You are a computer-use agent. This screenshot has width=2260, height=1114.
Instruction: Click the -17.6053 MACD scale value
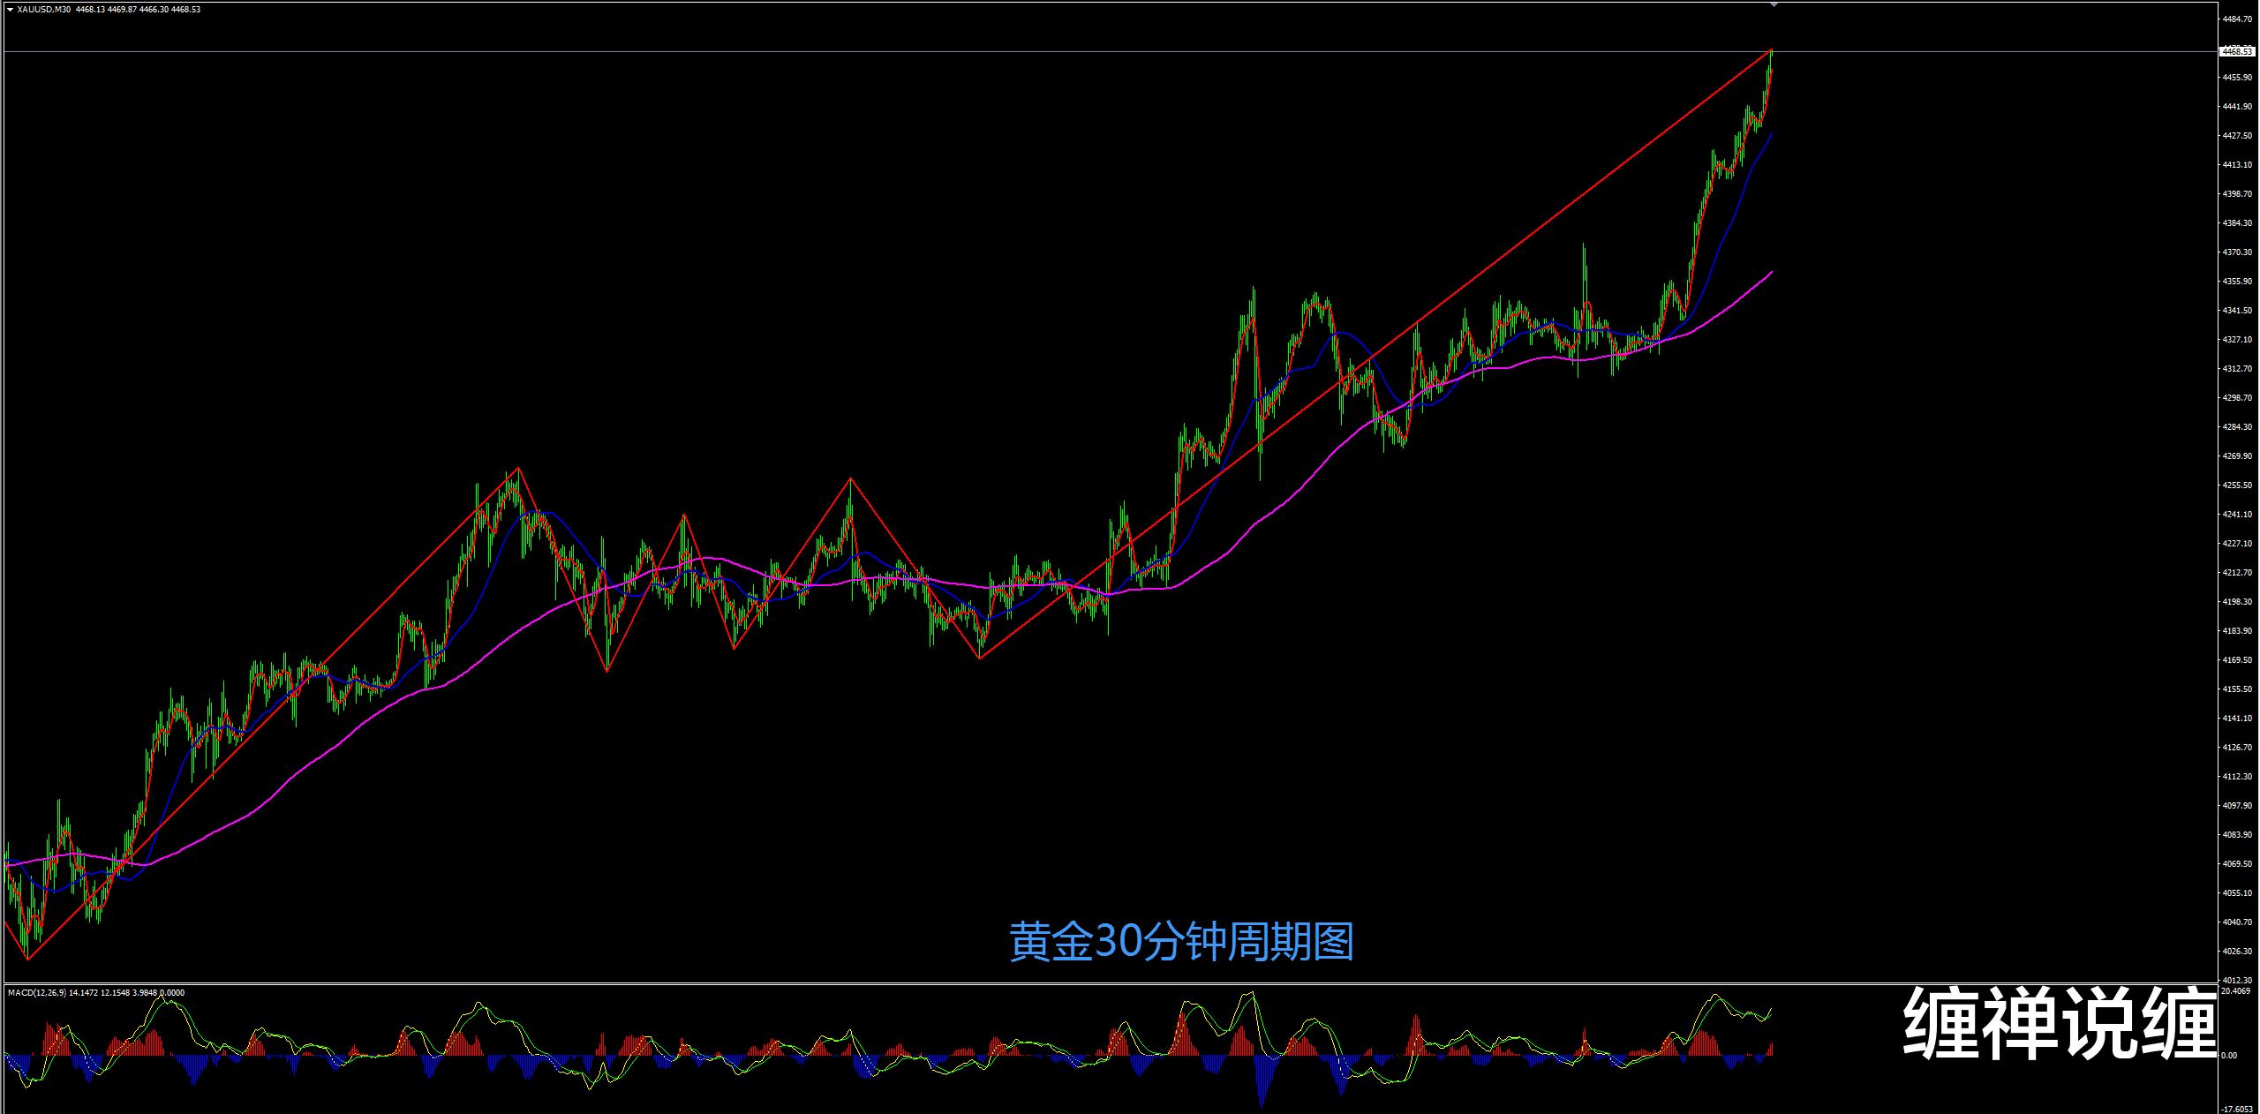(2237, 1109)
